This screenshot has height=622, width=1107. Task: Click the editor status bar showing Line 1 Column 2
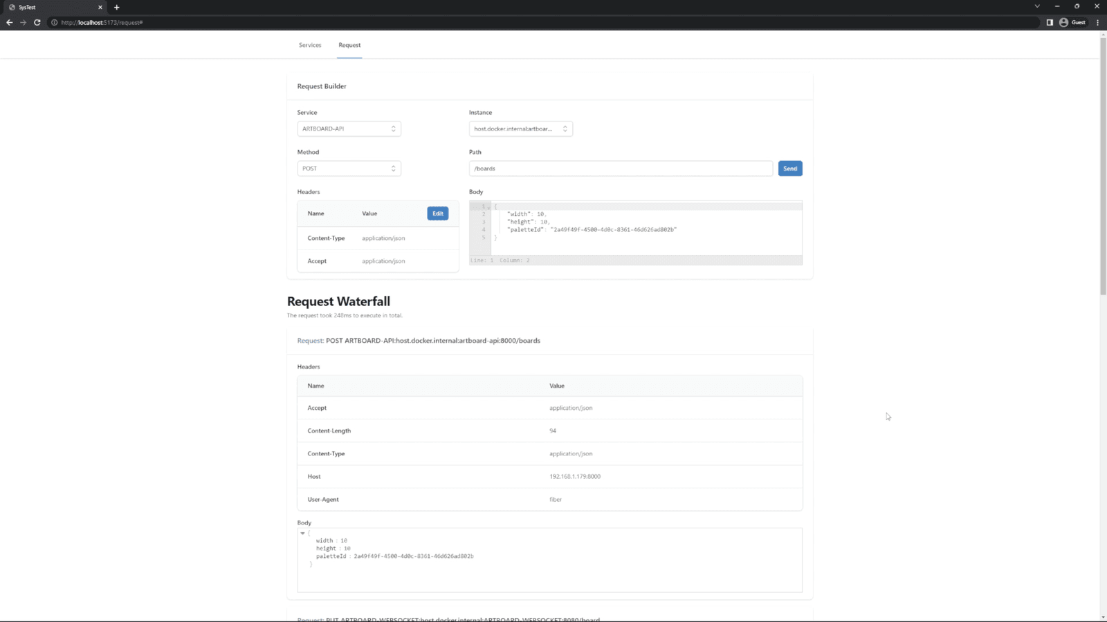[636, 260]
